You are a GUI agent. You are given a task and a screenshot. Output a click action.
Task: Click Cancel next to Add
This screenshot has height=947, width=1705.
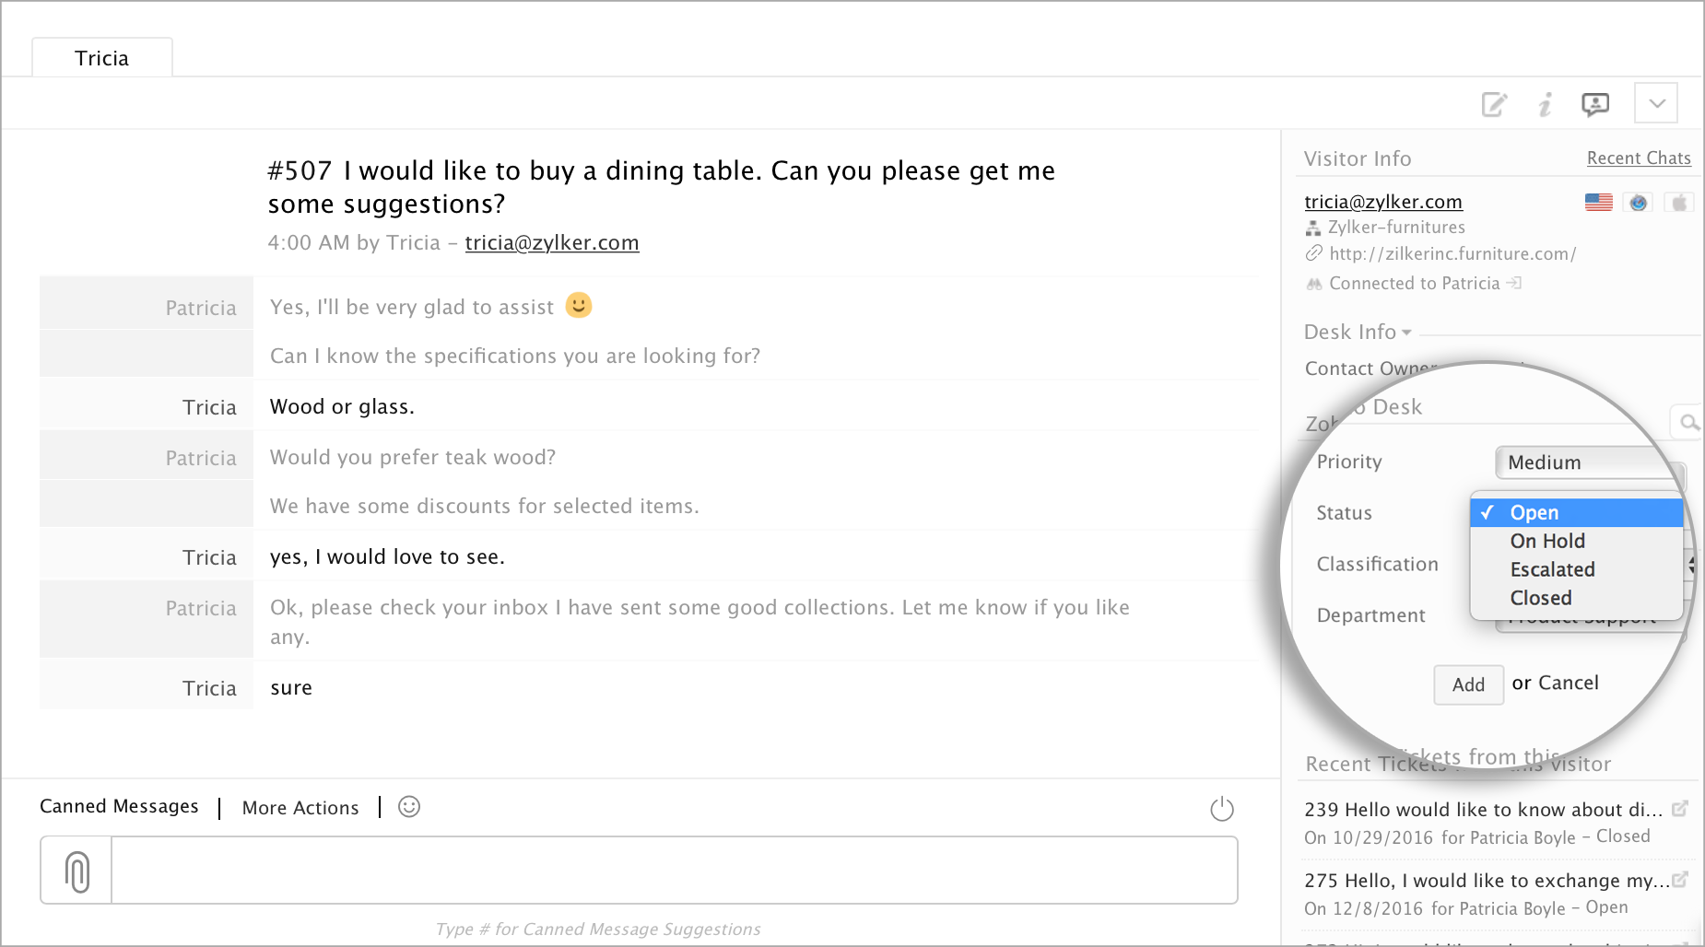tap(1568, 683)
